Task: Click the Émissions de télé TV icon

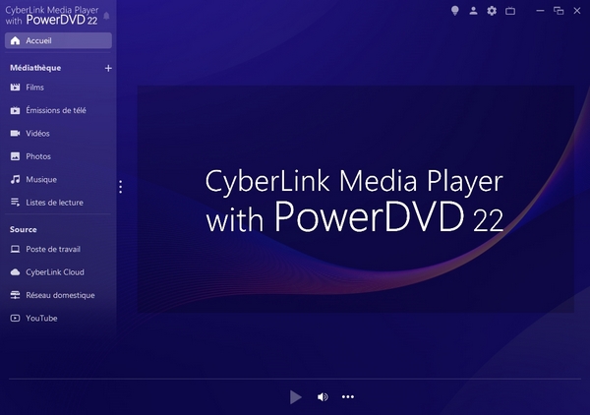Action: tap(15, 110)
